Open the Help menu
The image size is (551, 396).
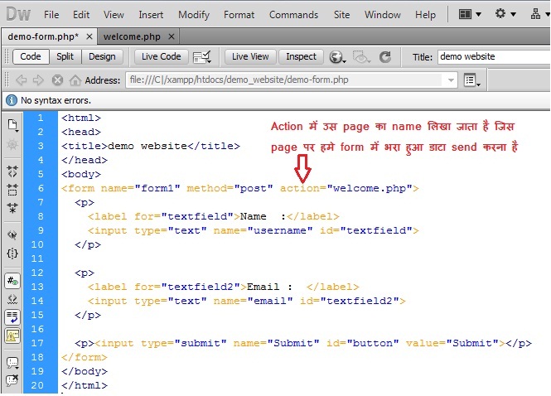[x=425, y=15]
